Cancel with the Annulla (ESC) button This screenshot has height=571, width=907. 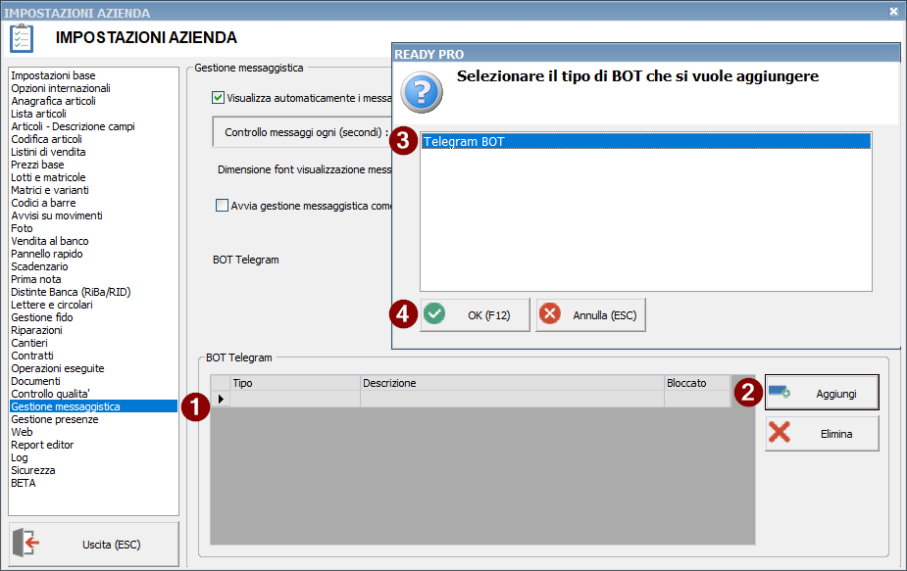[x=590, y=315]
